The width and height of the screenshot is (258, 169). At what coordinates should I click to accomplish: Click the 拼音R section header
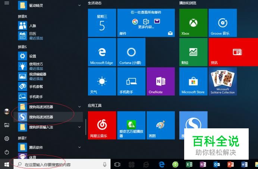[x=22, y=16]
